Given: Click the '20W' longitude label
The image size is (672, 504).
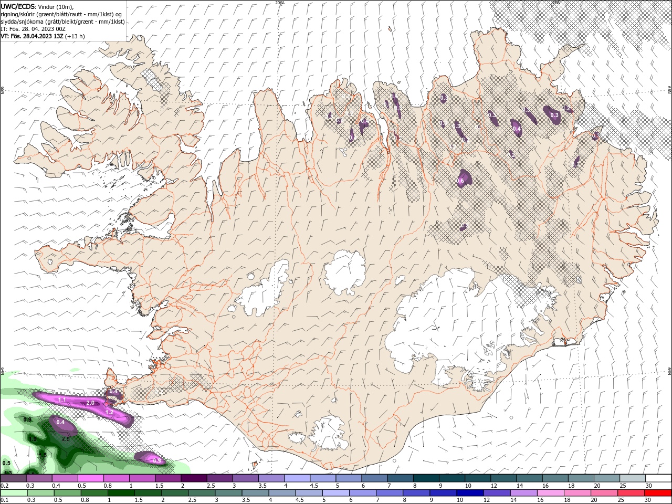Looking at the screenshot, I should click(x=279, y=3).
